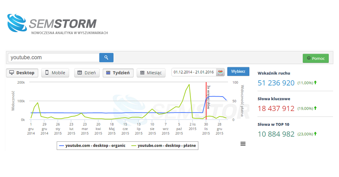339x177 pixels.
Task: Click the (23,00%) change indicator
Action: pyautogui.click(x=307, y=134)
